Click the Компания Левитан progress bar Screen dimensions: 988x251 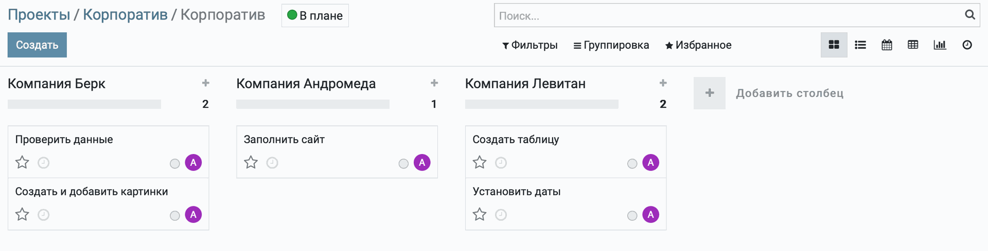541,104
